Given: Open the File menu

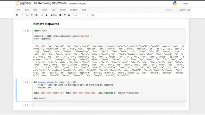Looking at the screenshot, I should pos(19,10).
